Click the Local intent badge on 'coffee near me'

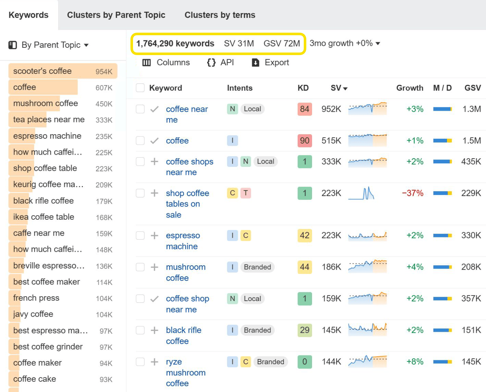click(x=252, y=109)
